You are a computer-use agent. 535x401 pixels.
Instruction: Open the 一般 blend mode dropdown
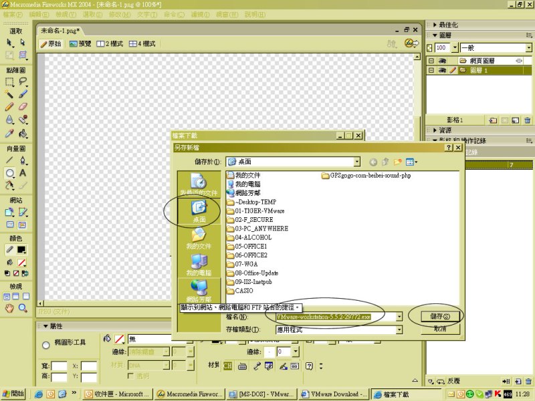[x=528, y=47]
